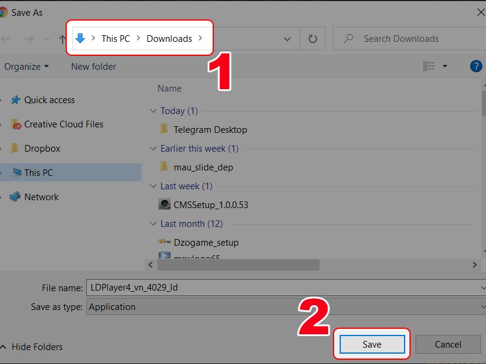Click the Cancel button
The height and width of the screenshot is (364, 486).
[x=448, y=345]
